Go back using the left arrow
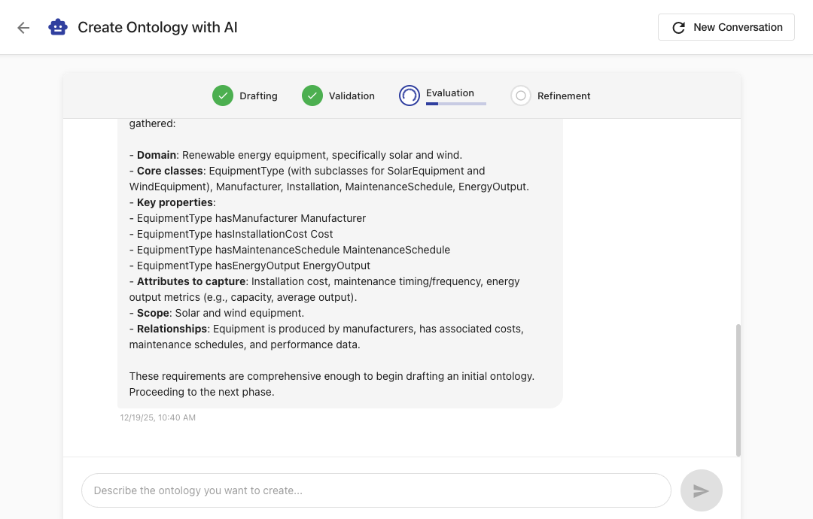 (x=23, y=28)
